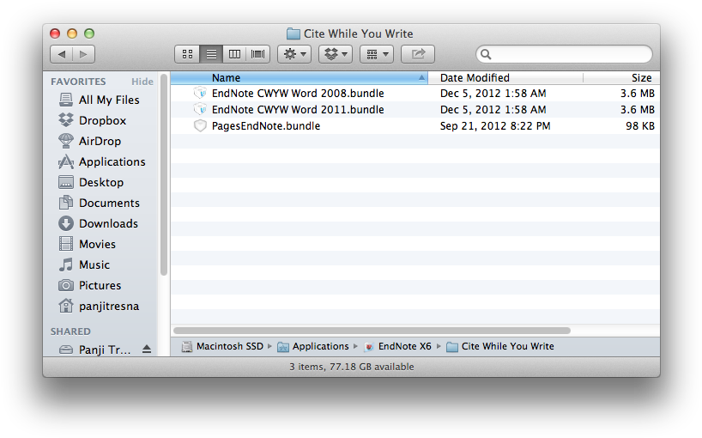
Task: Go to Macintosh SSD in path bar
Action: pos(223,346)
